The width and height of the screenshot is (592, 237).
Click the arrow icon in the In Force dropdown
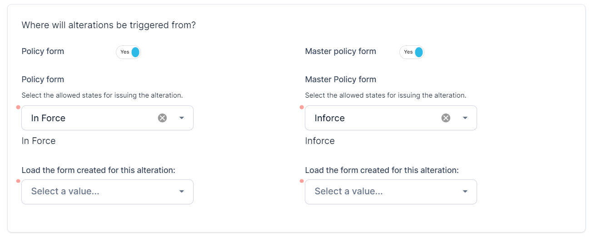pyautogui.click(x=182, y=118)
